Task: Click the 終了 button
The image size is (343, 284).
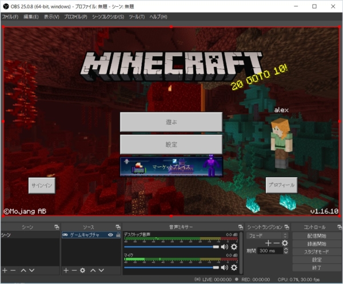Action: coord(317,267)
